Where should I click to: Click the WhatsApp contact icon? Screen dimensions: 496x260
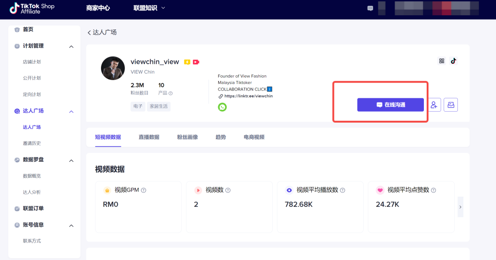(x=222, y=107)
